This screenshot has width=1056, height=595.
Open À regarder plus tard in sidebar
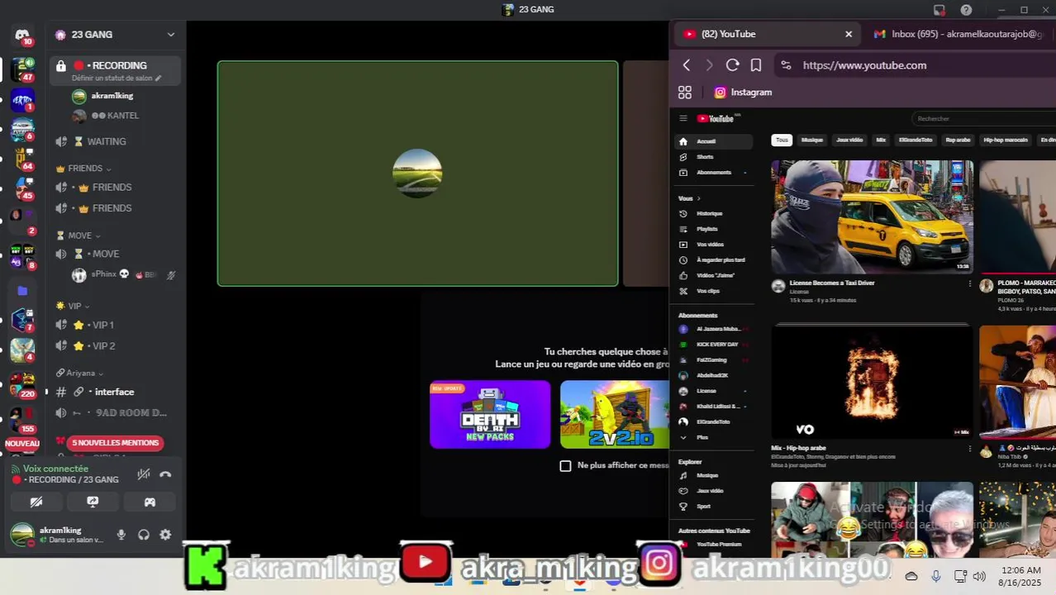(715, 260)
